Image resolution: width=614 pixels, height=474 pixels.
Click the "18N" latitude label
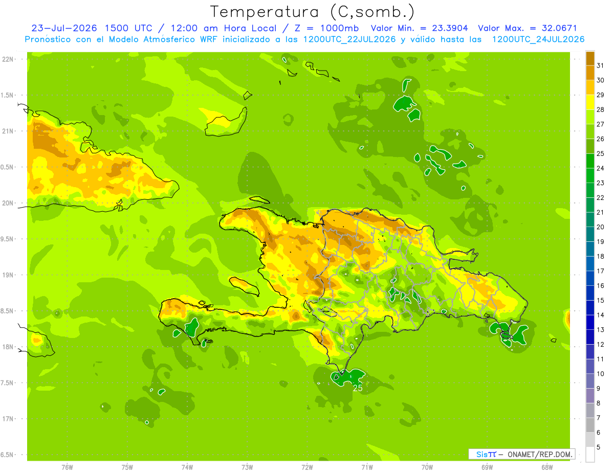[8, 347]
